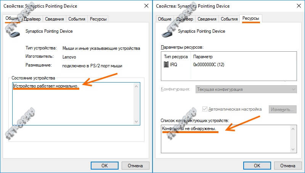Click the Изменить... button
This screenshot has height=173, width=305.
click(x=283, y=110)
